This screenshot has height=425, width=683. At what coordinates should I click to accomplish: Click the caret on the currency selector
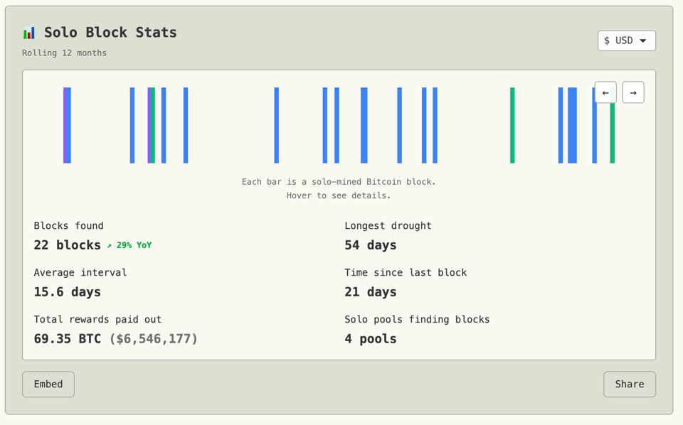point(642,41)
